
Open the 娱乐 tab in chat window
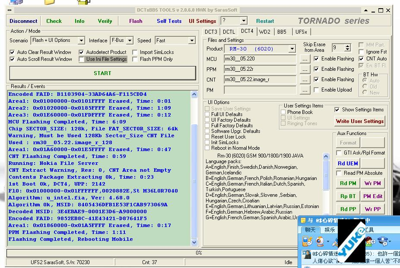330,230
